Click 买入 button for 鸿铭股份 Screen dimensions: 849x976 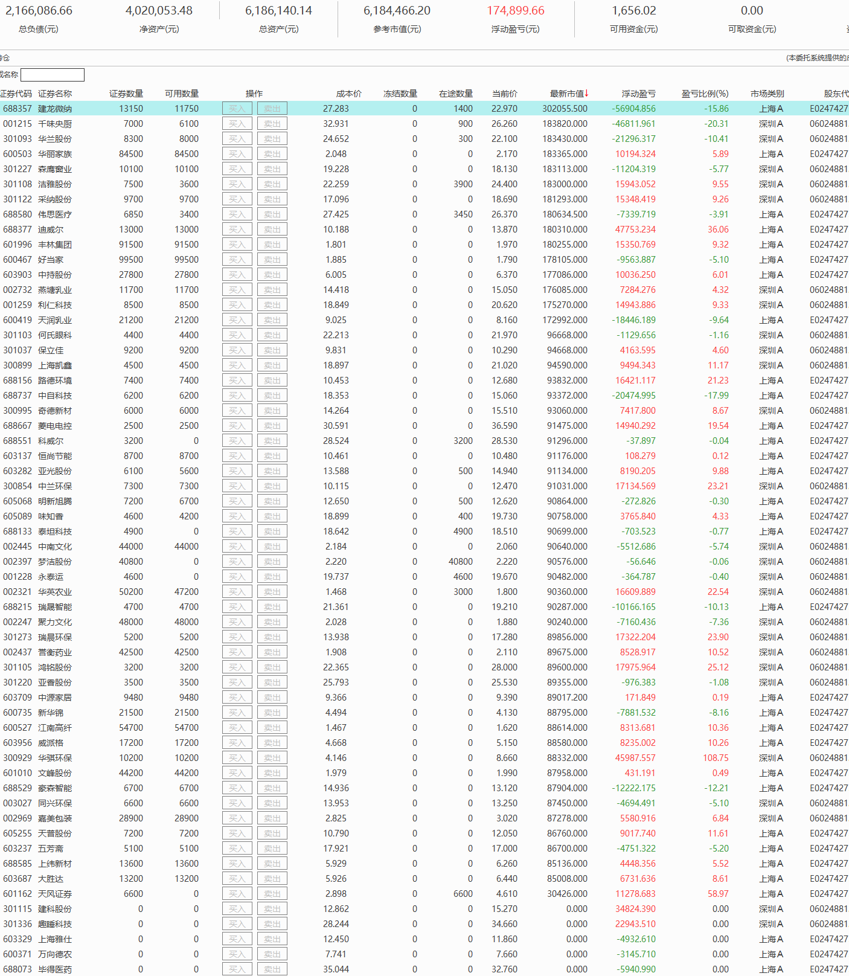coord(237,667)
